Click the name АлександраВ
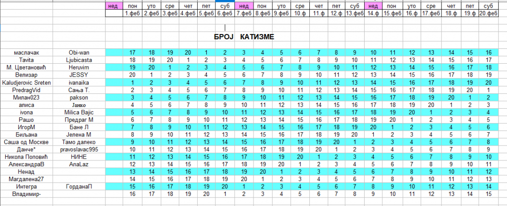507x206 pixels. point(26,164)
